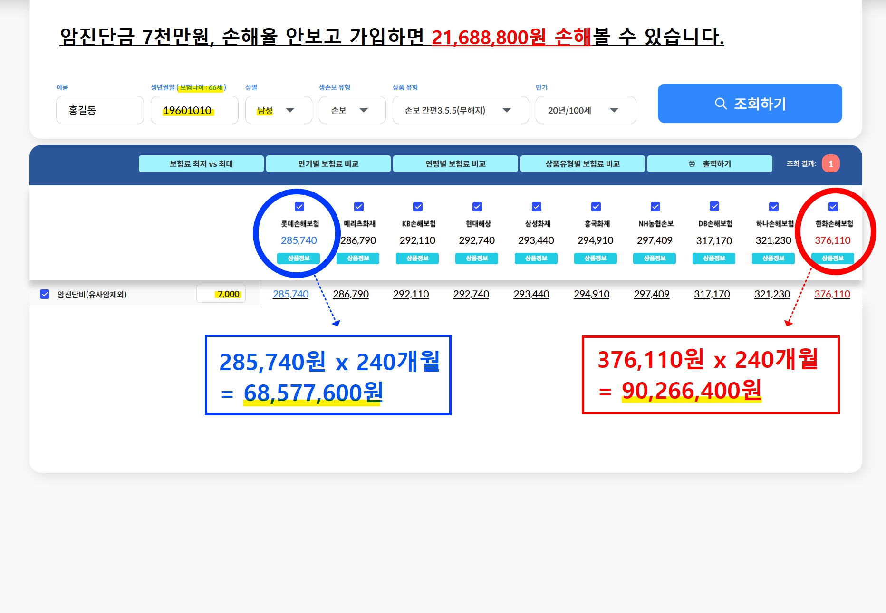Screen dimensions: 886x613
Task: Open the 성별 dropdown showing 남성
Action: pos(279,110)
